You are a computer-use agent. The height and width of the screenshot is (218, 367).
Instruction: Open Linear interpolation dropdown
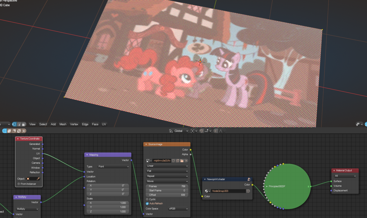[x=167, y=166]
